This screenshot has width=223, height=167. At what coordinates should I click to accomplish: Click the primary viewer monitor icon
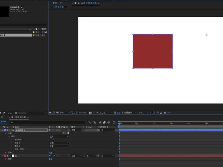[54, 113]
